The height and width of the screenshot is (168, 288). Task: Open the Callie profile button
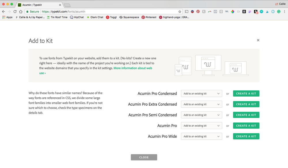pos(280,4)
